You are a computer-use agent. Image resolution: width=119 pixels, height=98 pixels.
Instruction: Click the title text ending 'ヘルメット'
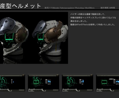(20, 6)
